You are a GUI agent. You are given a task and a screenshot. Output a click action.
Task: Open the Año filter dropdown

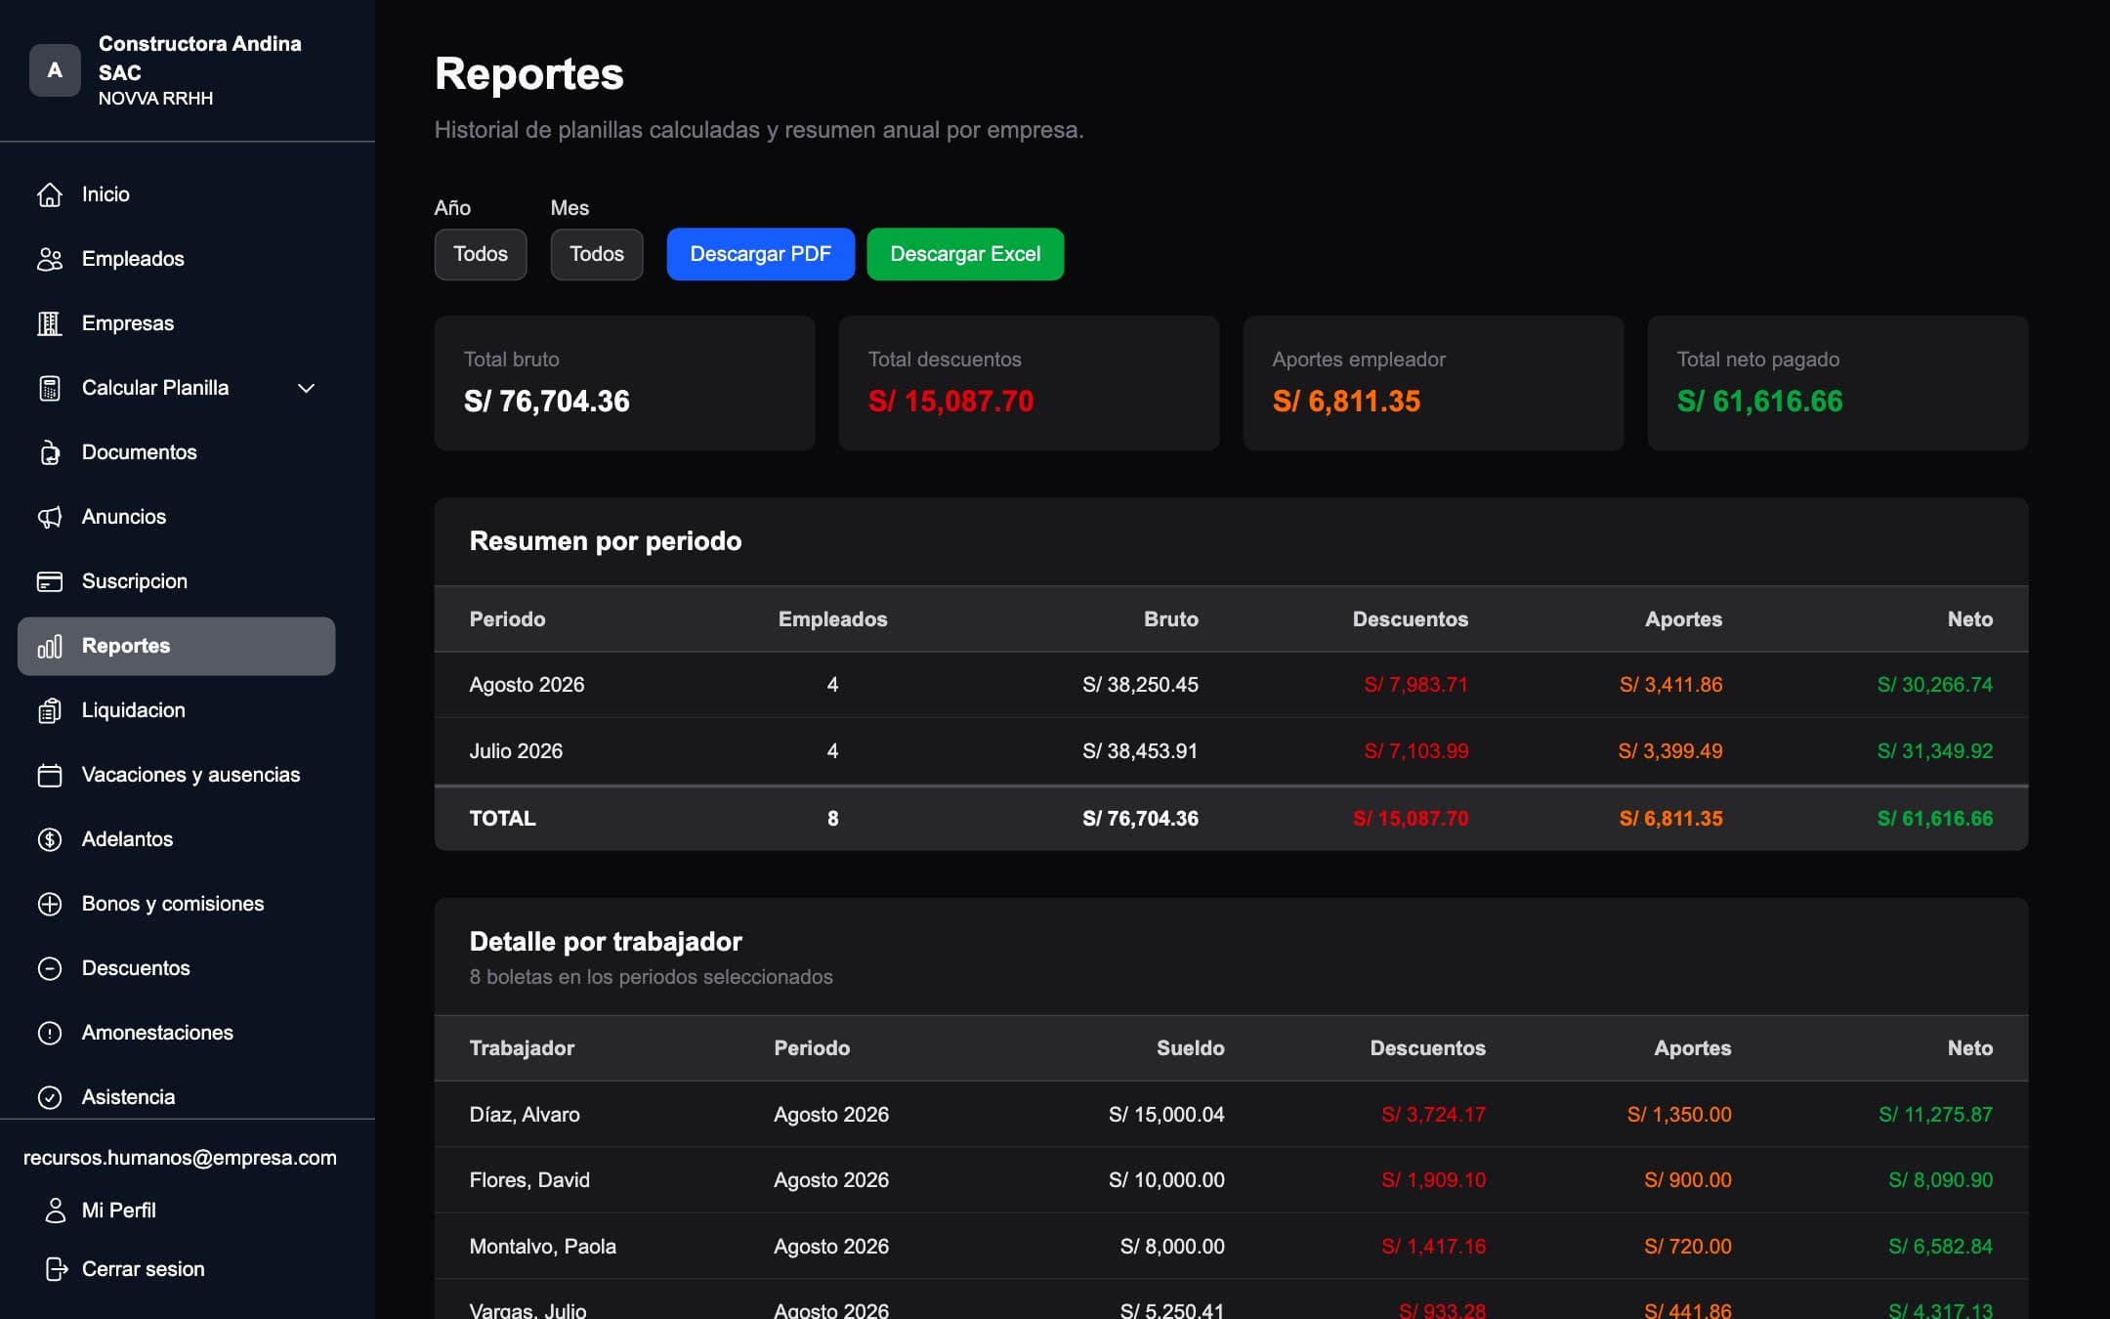pyautogui.click(x=481, y=254)
